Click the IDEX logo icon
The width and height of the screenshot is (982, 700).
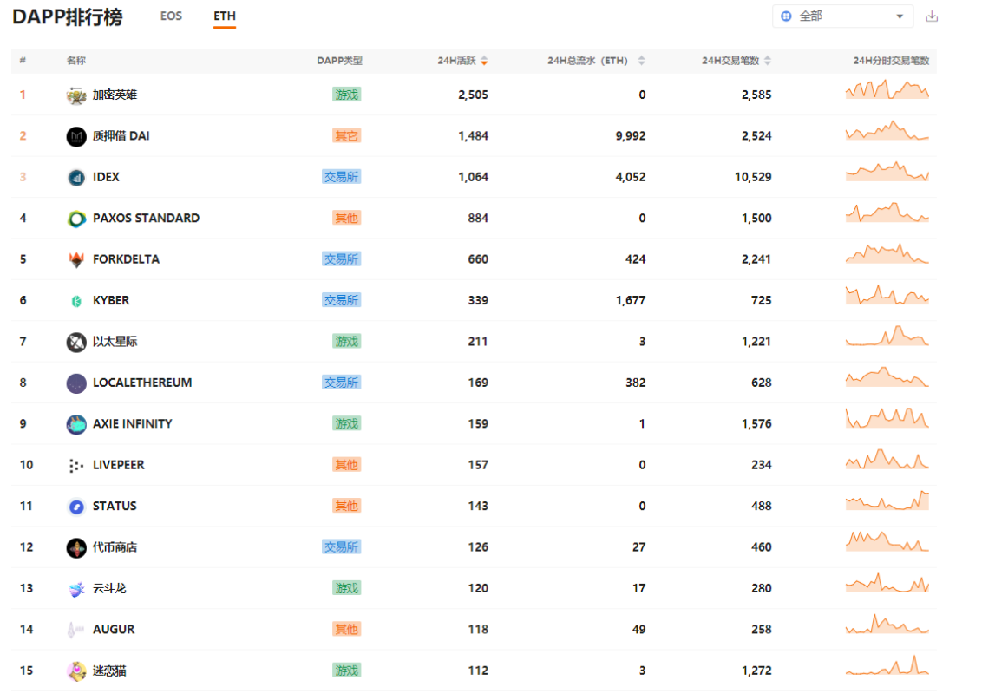coord(76,178)
